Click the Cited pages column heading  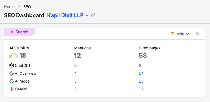[150, 48]
